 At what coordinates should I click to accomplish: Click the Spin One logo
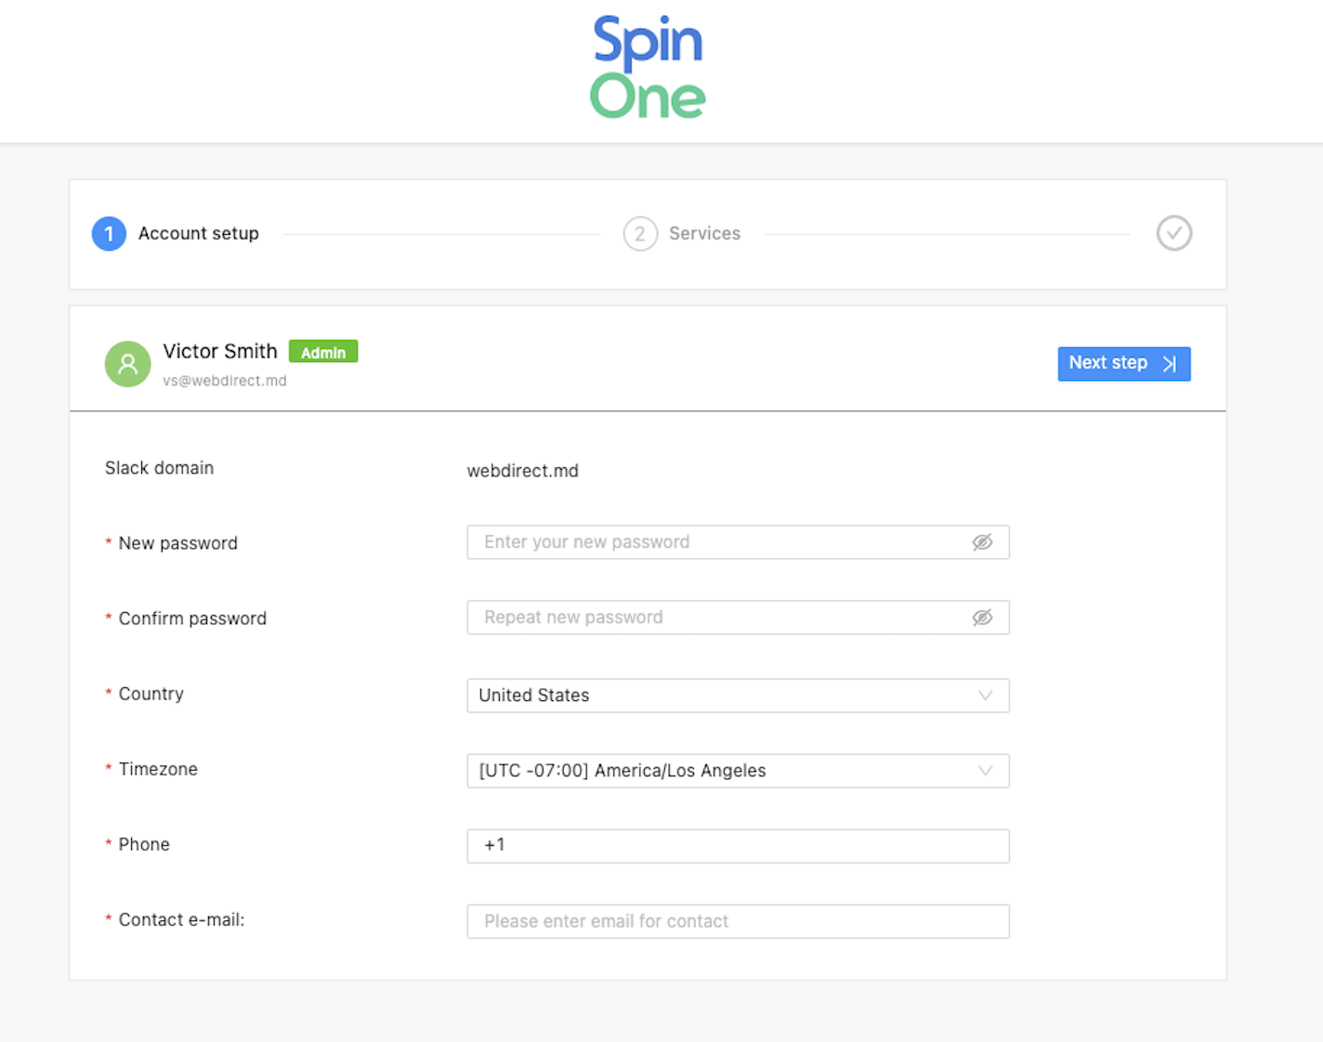648,67
